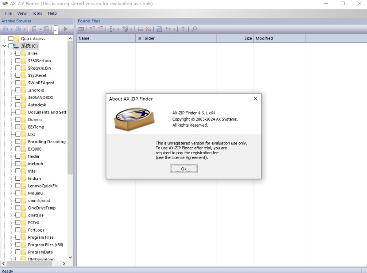Enable the Doremi folder checkbox
367x273 pixels.
pos(18,120)
